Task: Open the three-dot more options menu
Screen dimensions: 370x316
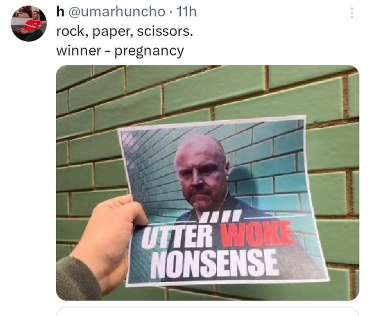Action: (352, 13)
